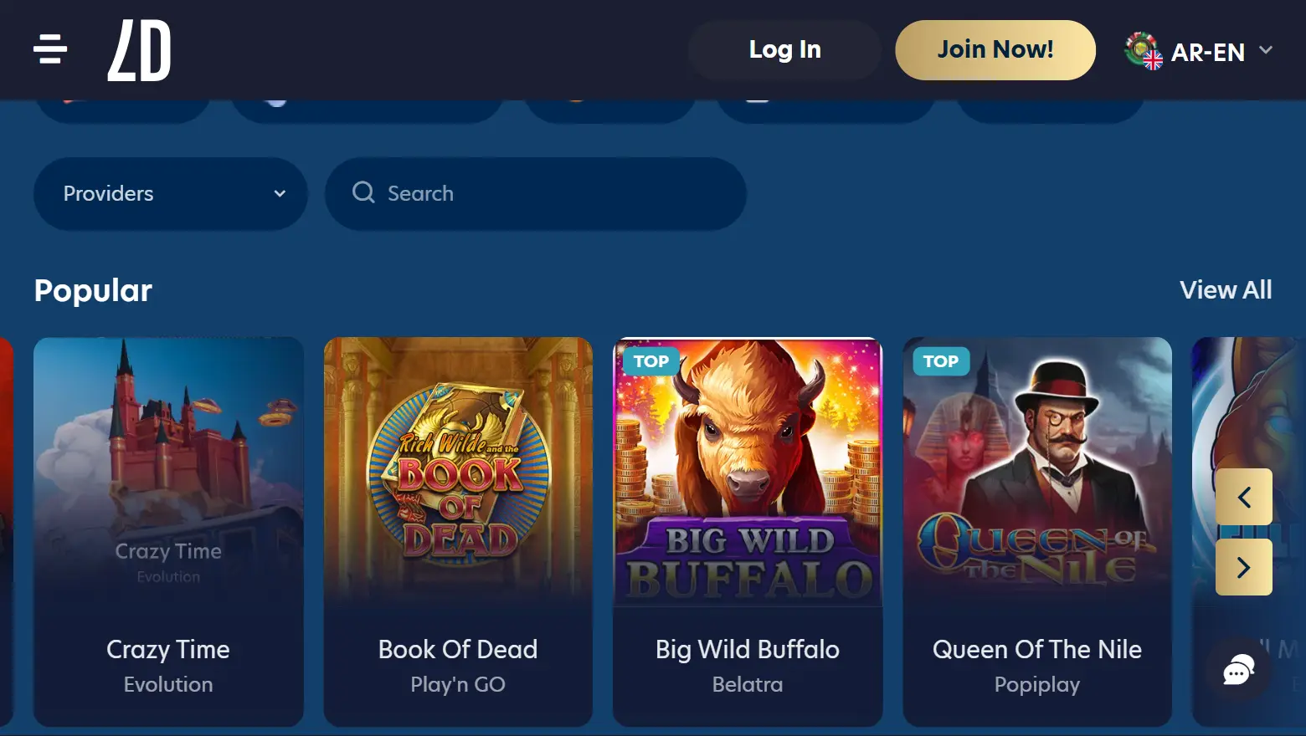
Task: Expand the AR-EN language selector
Action: [1199, 52]
